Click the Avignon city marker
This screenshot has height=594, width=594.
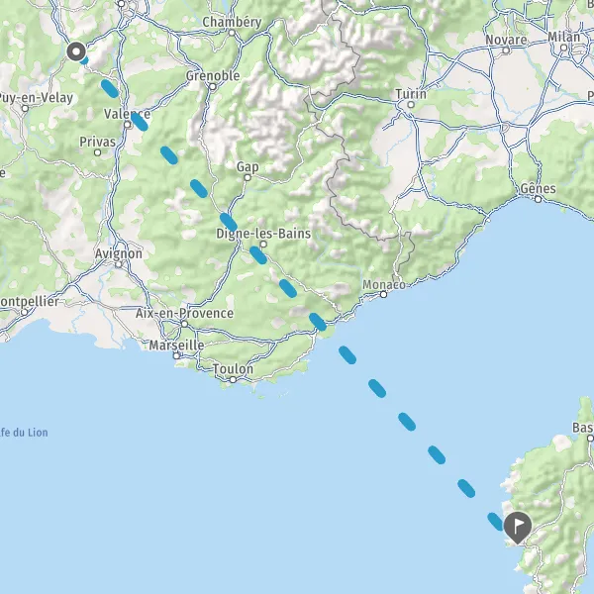(x=119, y=264)
